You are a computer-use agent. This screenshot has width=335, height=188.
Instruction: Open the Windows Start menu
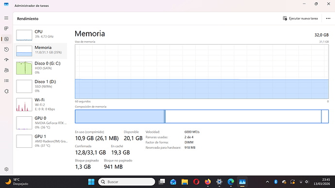91,182
